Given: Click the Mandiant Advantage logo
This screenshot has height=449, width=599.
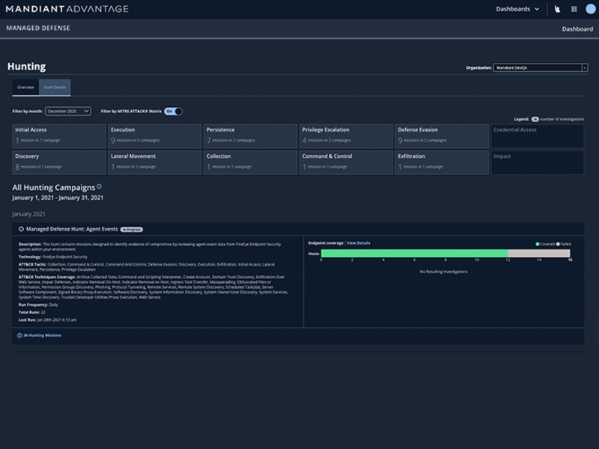Looking at the screenshot, I should coord(67,9).
